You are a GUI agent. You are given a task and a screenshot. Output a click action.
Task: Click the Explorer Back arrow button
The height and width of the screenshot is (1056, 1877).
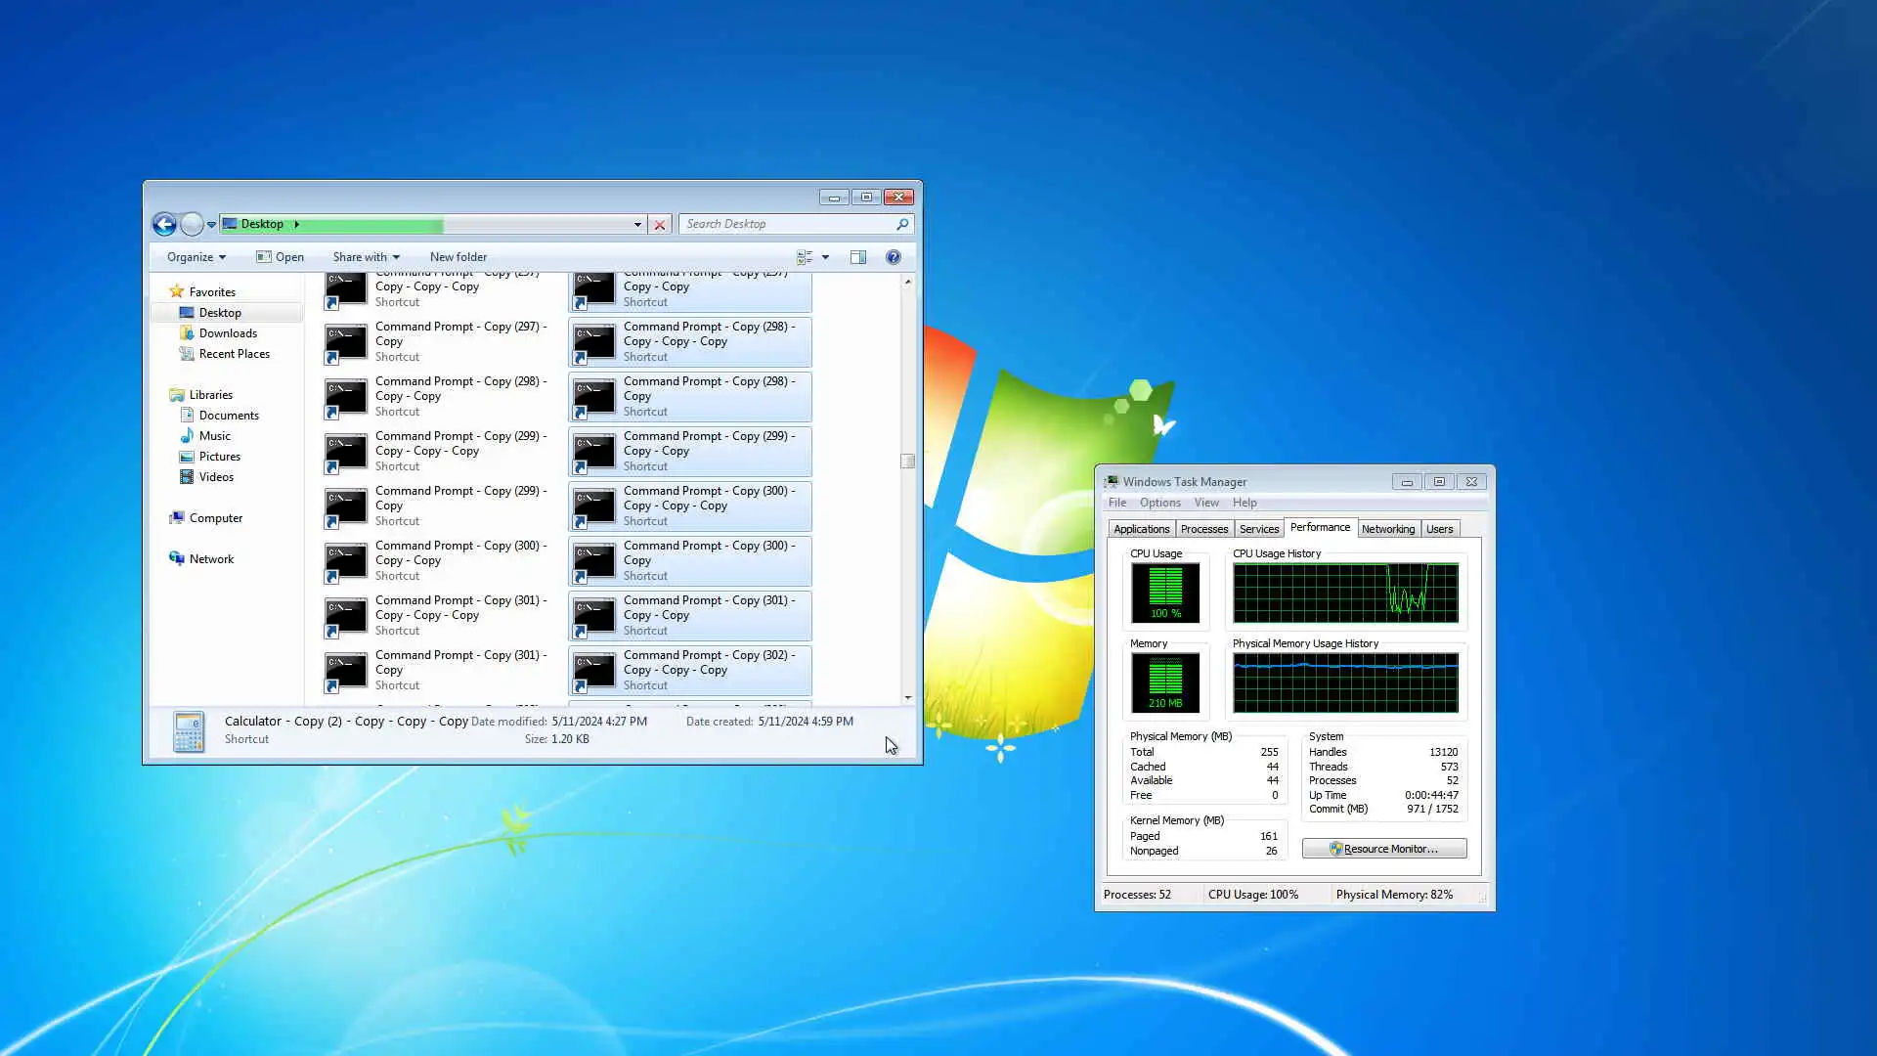164,225
